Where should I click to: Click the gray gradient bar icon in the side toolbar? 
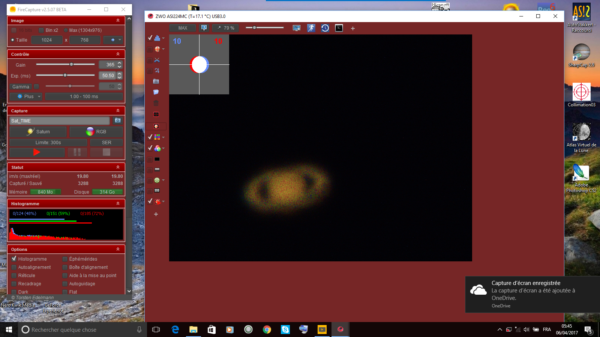point(157,170)
